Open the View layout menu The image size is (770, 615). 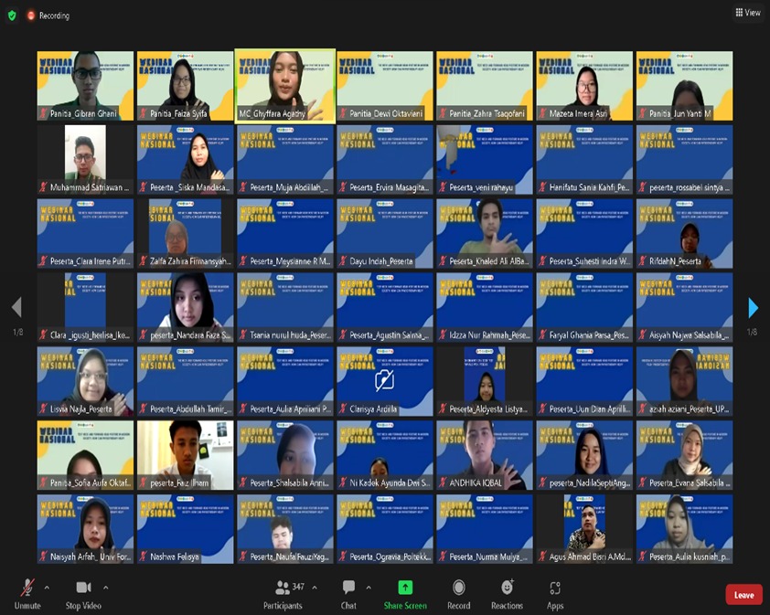click(x=747, y=13)
